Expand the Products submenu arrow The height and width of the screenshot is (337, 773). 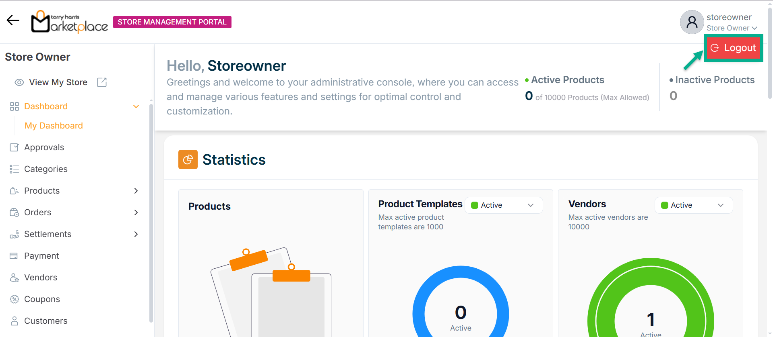click(x=136, y=191)
